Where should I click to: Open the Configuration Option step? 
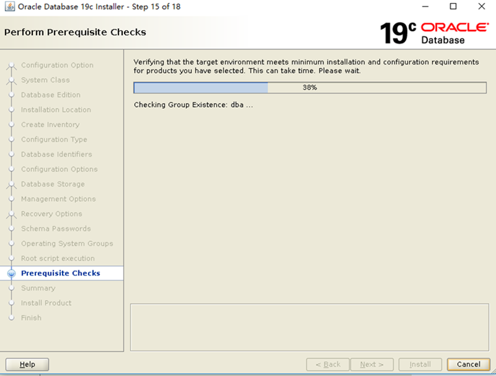pyautogui.click(x=57, y=65)
